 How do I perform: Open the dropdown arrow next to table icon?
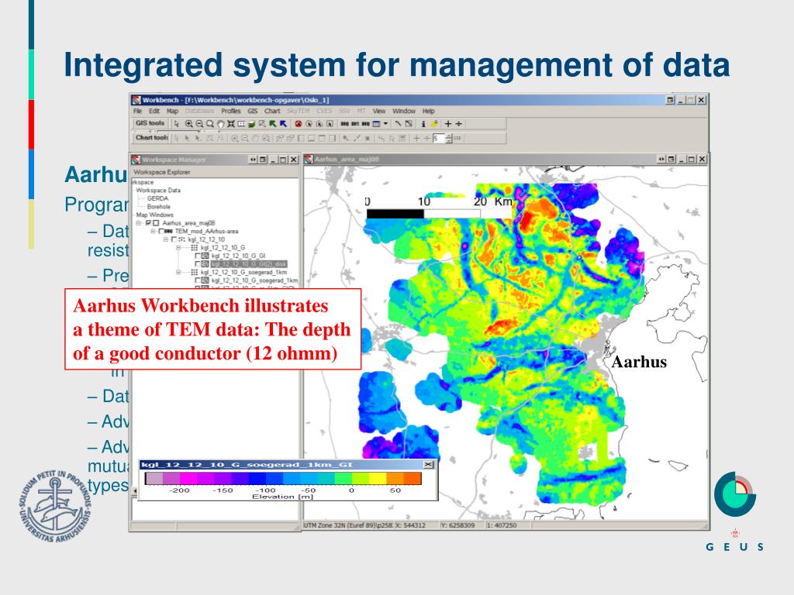(385, 123)
